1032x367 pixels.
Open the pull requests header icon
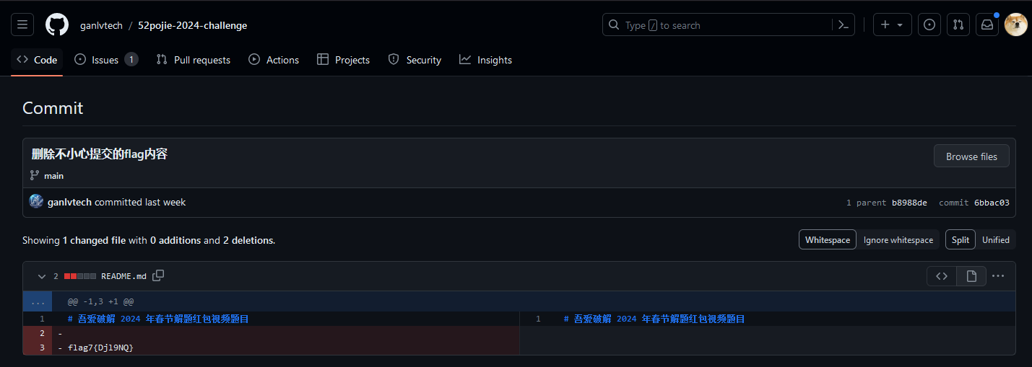click(x=958, y=25)
